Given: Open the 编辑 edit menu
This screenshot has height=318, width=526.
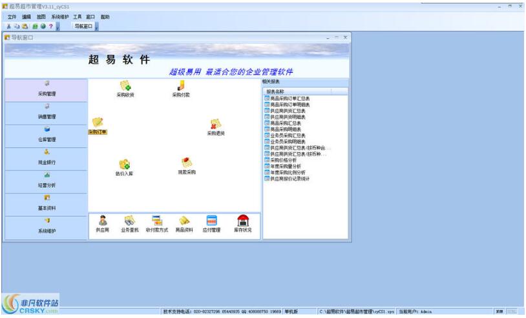Looking at the screenshot, I should tap(26, 17).
